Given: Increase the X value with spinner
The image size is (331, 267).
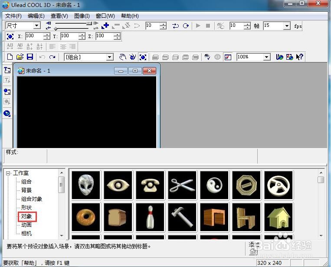Looking at the screenshot, I should (x=47, y=35).
